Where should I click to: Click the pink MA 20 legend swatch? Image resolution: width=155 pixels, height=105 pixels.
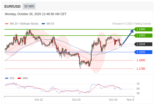coord(7,24)
